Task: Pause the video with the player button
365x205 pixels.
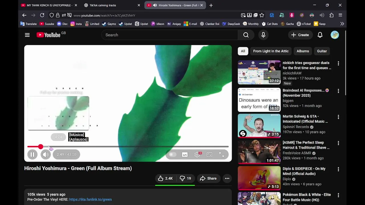Action: [x=32, y=154]
